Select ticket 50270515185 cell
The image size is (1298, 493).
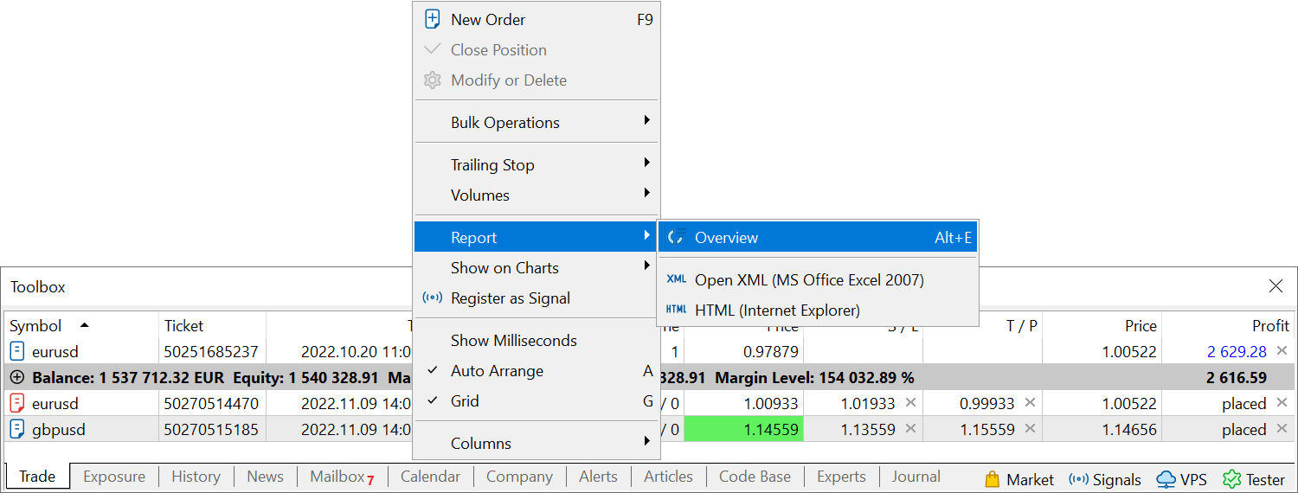click(x=212, y=429)
